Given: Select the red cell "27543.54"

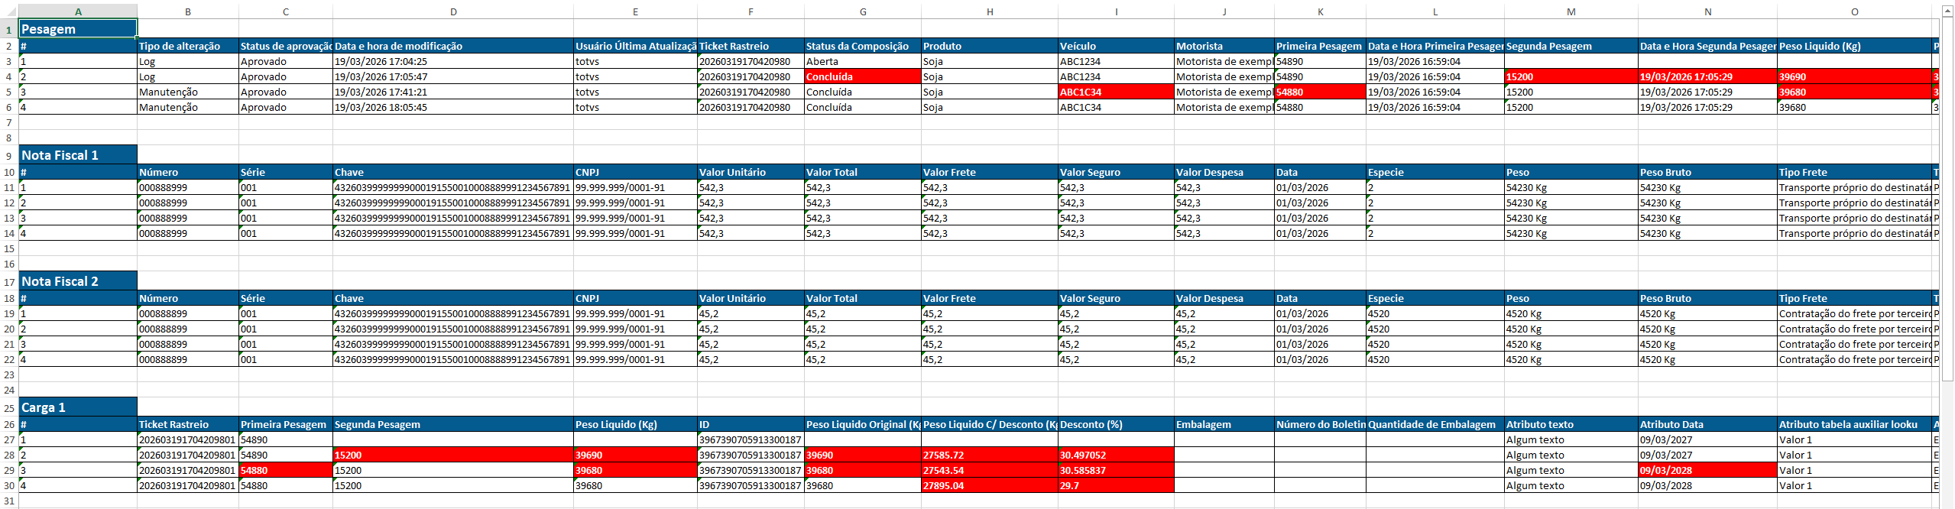Looking at the screenshot, I should coord(990,470).
